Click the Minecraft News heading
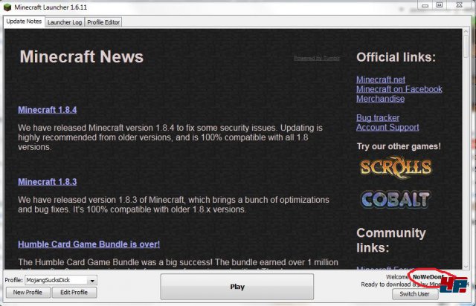Image resolution: width=476 pixels, height=306 pixels. tap(81, 56)
